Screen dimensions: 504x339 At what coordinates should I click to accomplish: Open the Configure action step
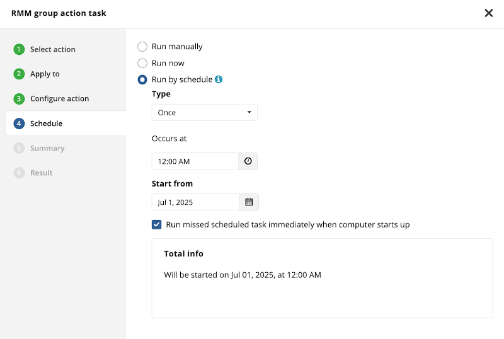(59, 99)
